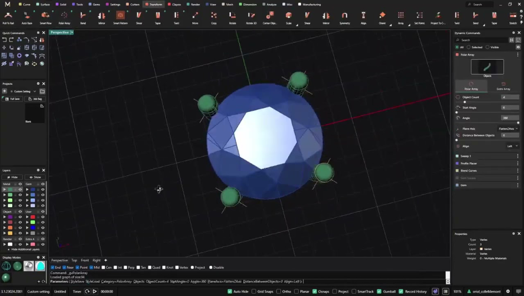Click the Show button in Layers panel

pyautogui.click(x=35, y=177)
